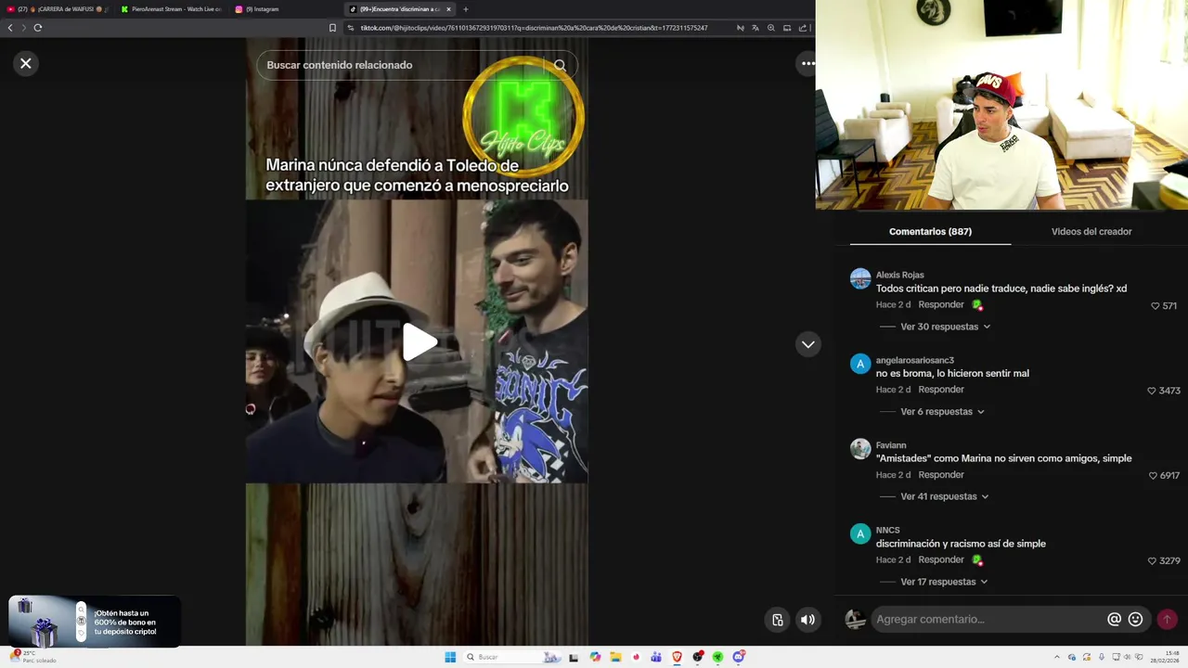
Task: Insert a mention with the @ icon
Action: 1114,619
